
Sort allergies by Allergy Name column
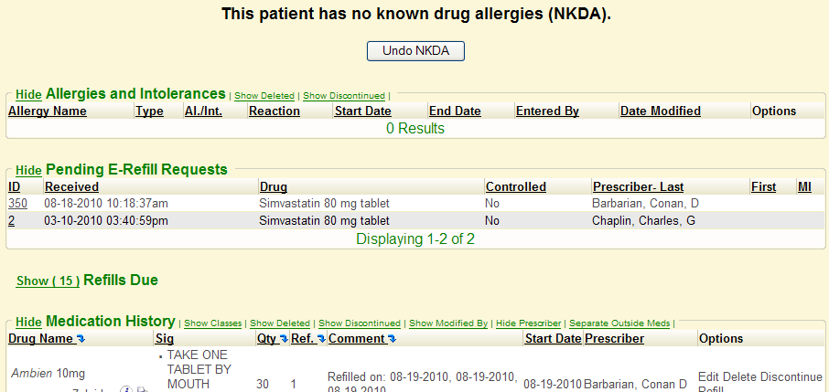pyautogui.click(x=48, y=111)
